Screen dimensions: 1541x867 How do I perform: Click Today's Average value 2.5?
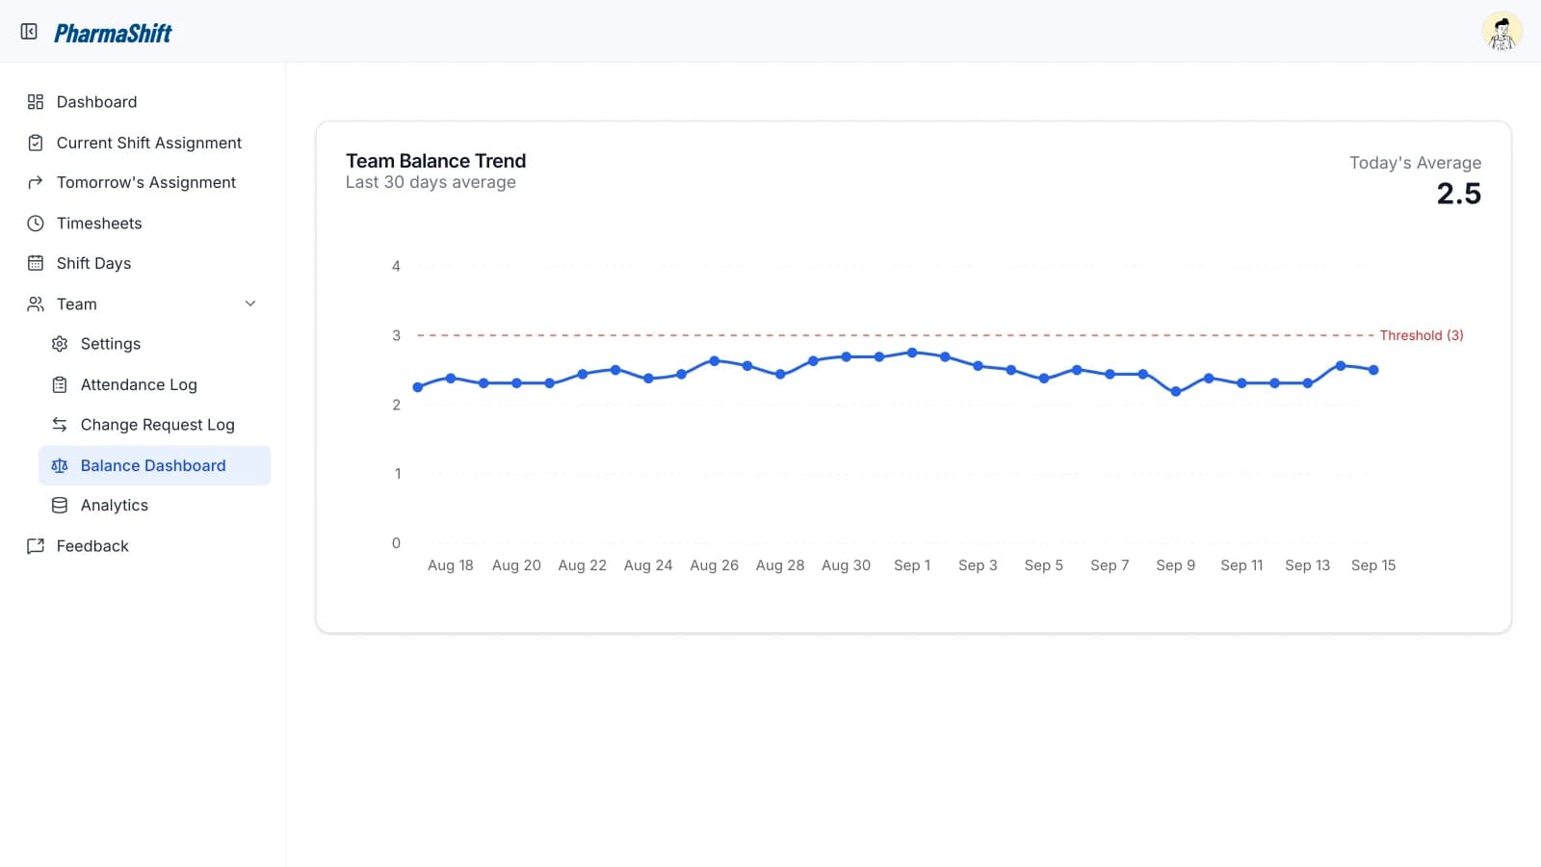coord(1459,194)
